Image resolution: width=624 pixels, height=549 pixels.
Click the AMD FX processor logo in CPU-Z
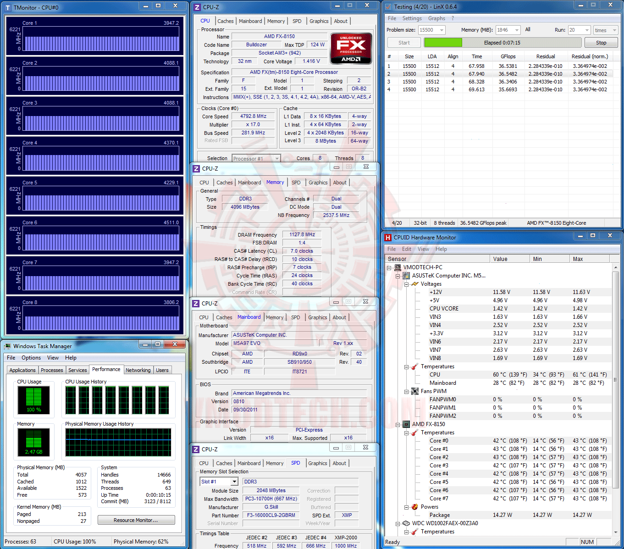[351, 48]
